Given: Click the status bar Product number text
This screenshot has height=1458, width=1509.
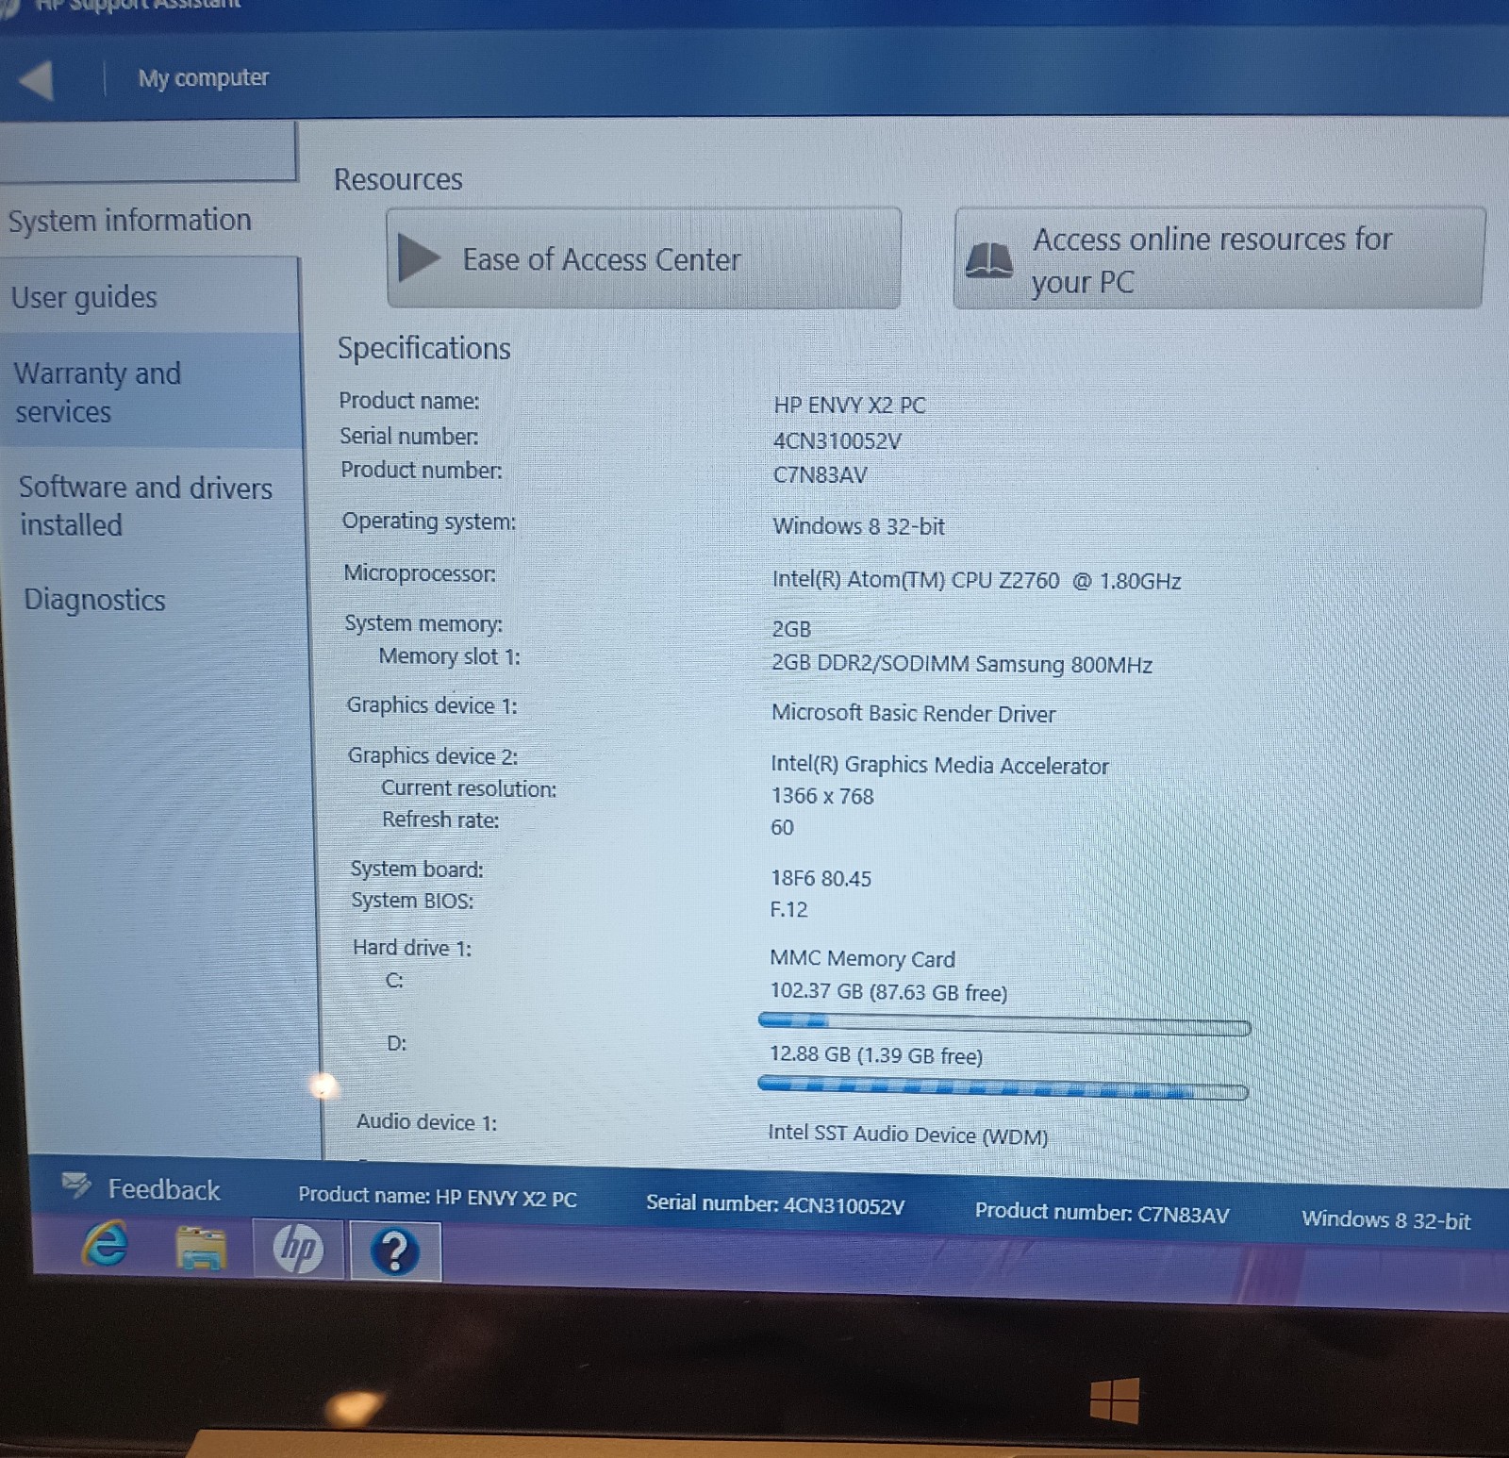Looking at the screenshot, I should tap(1102, 1213).
